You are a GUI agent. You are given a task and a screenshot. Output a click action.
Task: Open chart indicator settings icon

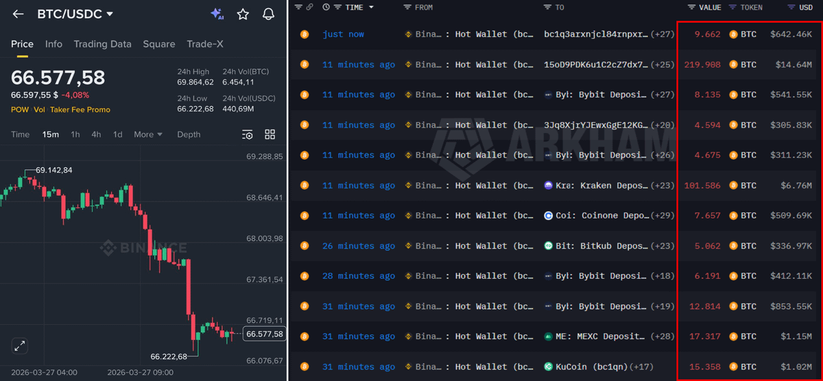click(248, 134)
